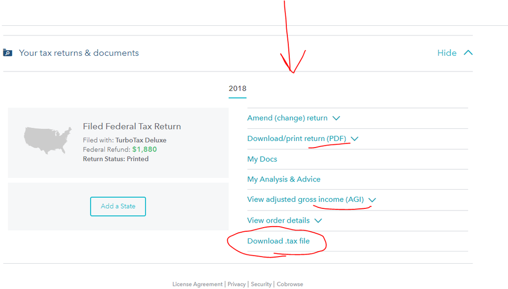Click the Filed Federal Tax Return heading

(x=132, y=127)
